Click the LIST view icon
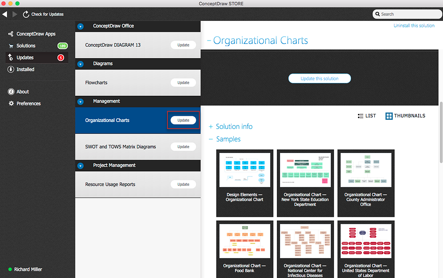The width and height of the screenshot is (443, 278). (x=361, y=116)
